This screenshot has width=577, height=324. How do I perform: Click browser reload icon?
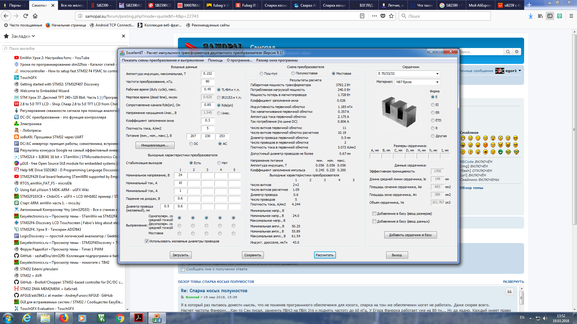26,16
